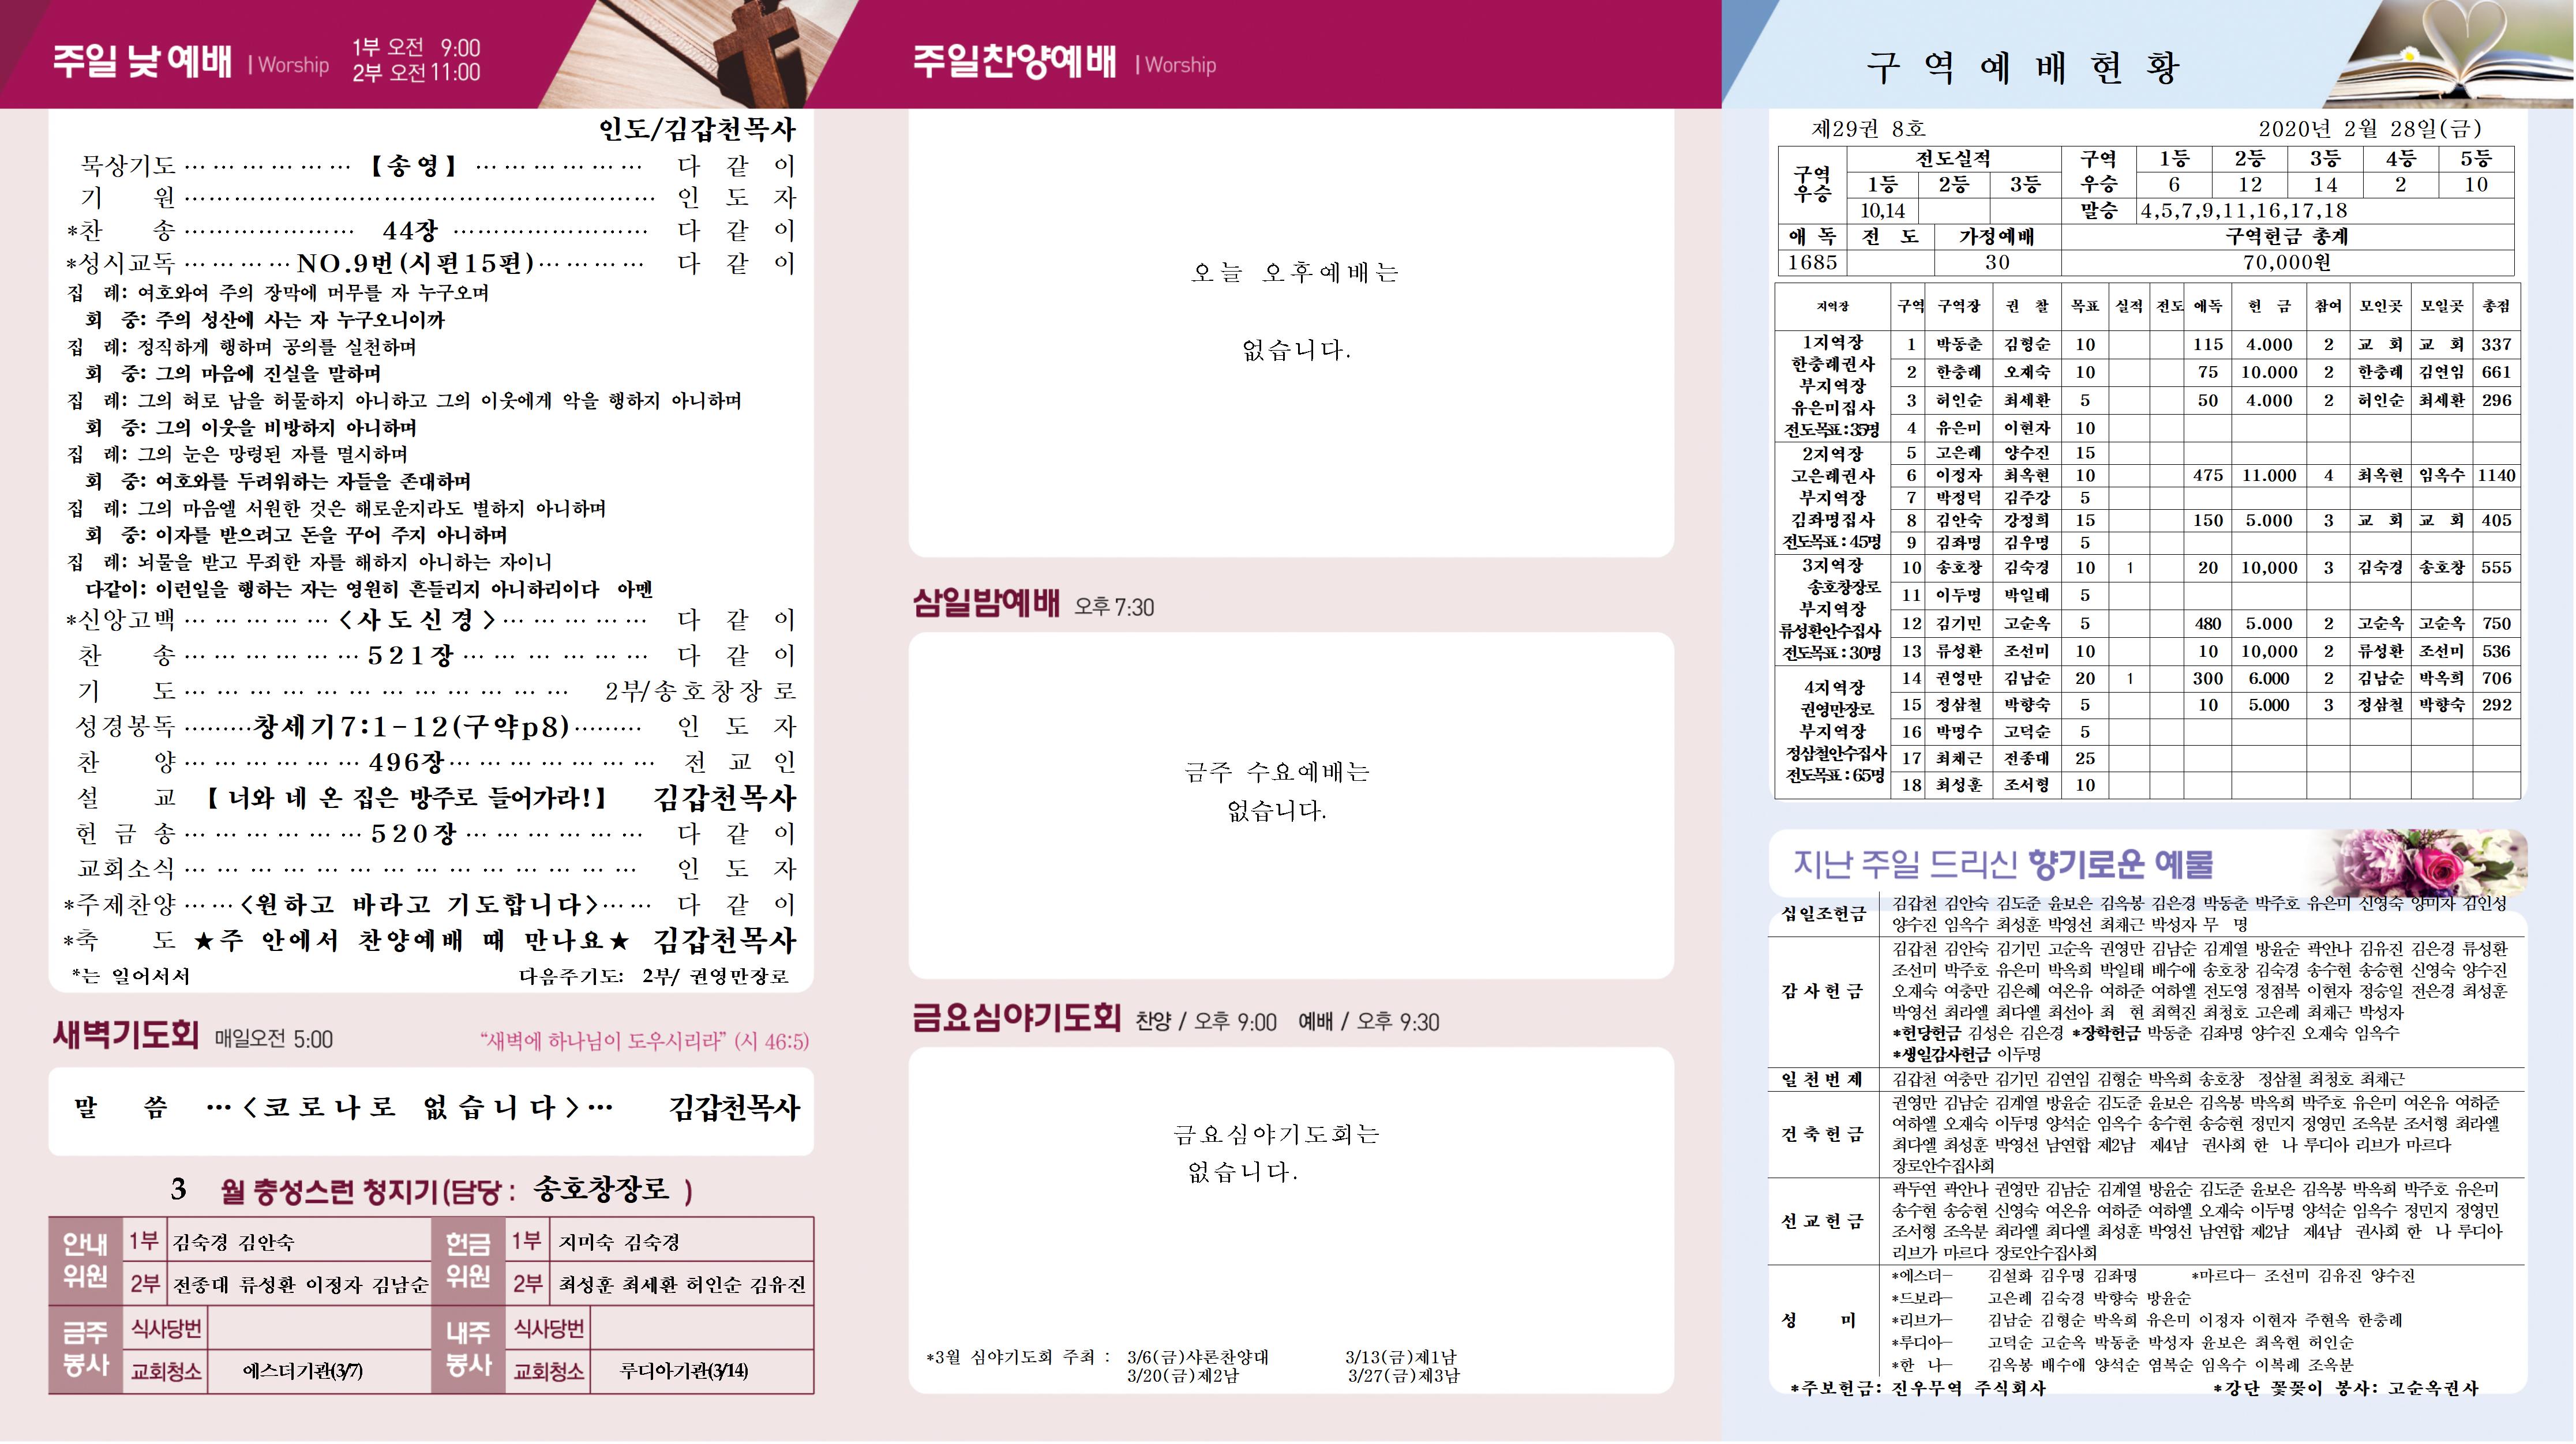Image resolution: width=2576 pixels, height=1444 pixels.
Task: Select the '새벽기도회' heading
Action: click(126, 1035)
